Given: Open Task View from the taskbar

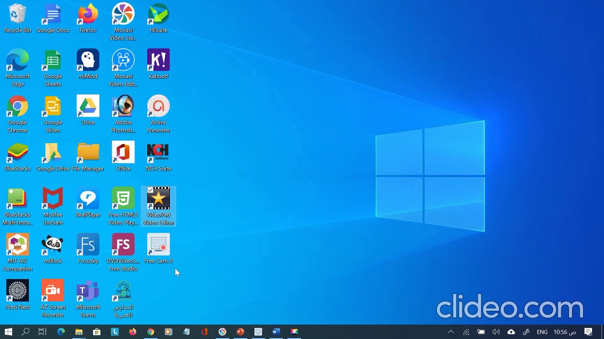Looking at the screenshot, I should point(42,332).
